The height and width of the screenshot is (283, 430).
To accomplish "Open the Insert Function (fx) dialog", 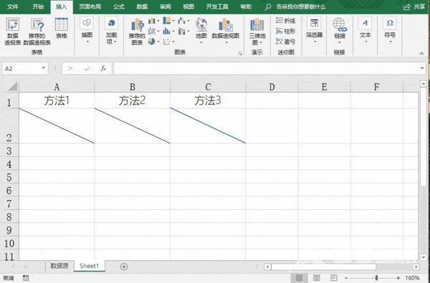I will click(103, 68).
